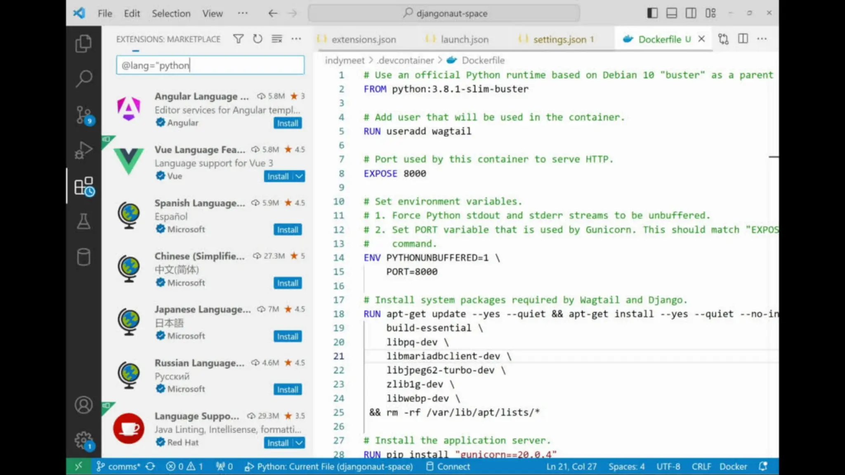Open the Selection menu
Image resolution: width=845 pixels, height=475 pixels.
click(171, 13)
